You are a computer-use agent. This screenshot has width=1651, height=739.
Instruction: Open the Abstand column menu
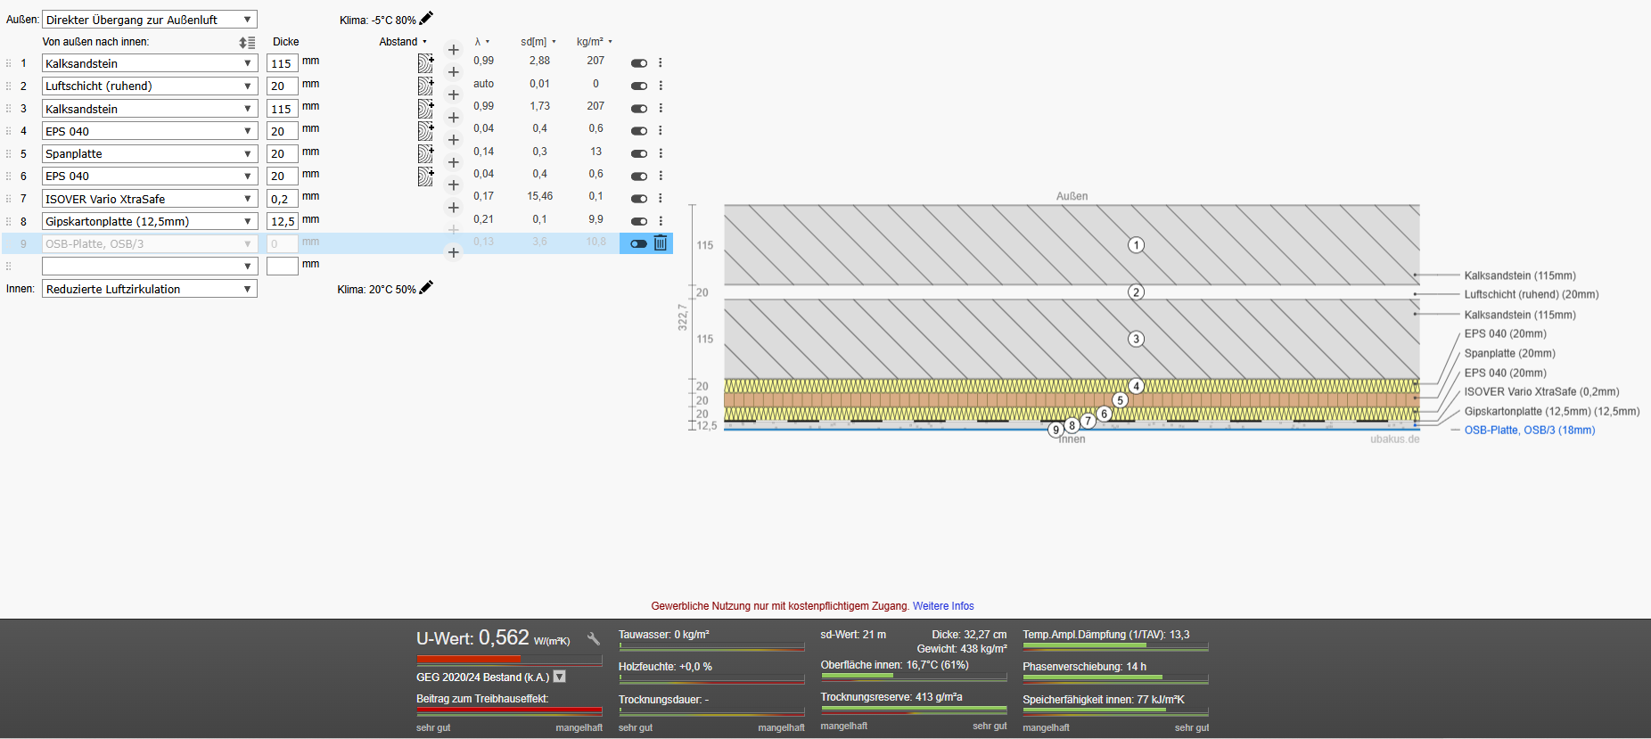404,42
